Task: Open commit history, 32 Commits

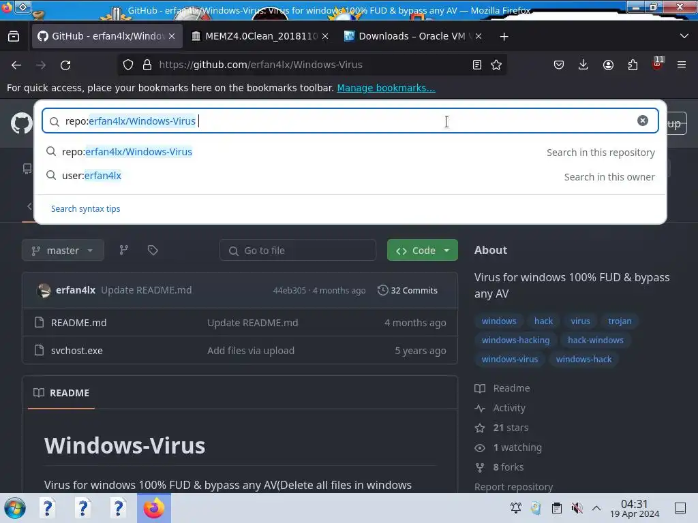Action: [x=408, y=290]
